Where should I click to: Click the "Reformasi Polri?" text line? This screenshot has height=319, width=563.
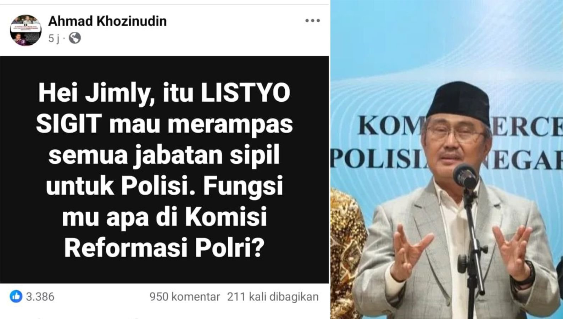(165, 248)
